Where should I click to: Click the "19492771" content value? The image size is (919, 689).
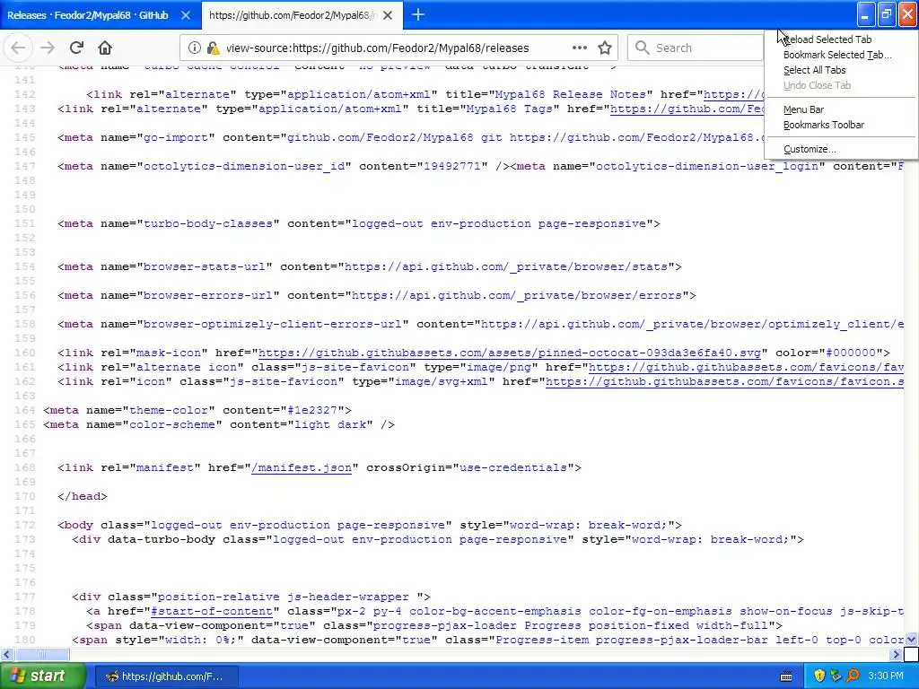[x=452, y=166]
